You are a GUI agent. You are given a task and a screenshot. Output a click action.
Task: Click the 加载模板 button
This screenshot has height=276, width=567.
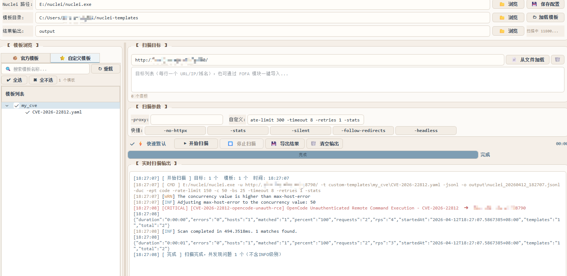[546, 17]
